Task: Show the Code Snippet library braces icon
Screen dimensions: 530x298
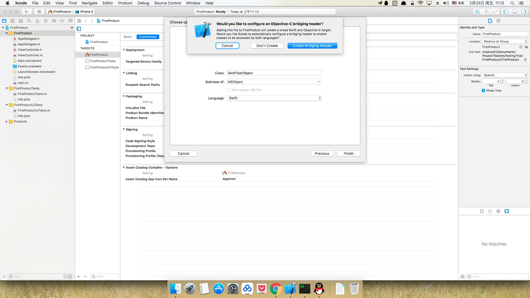Action: pyautogui.click(x=490, y=211)
